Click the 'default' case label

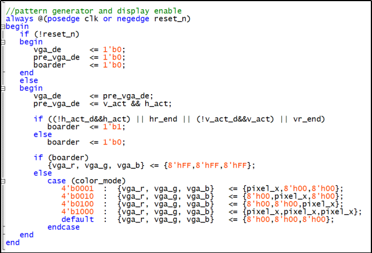(x=78, y=219)
